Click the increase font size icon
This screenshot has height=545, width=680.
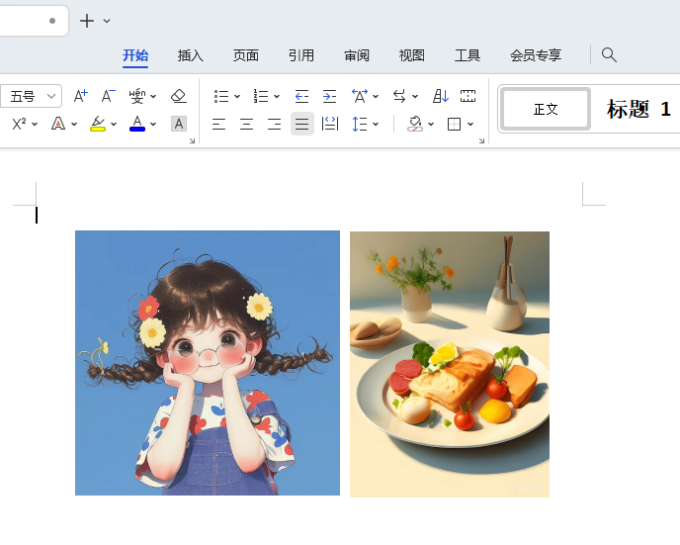click(80, 96)
